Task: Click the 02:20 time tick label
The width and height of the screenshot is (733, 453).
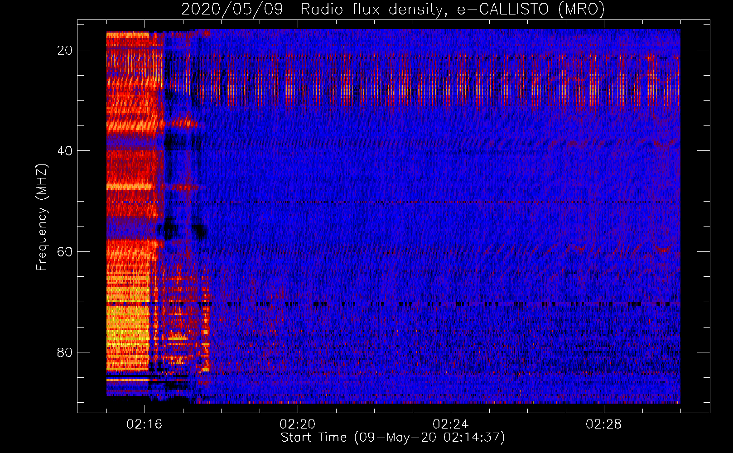Action: click(298, 424)
